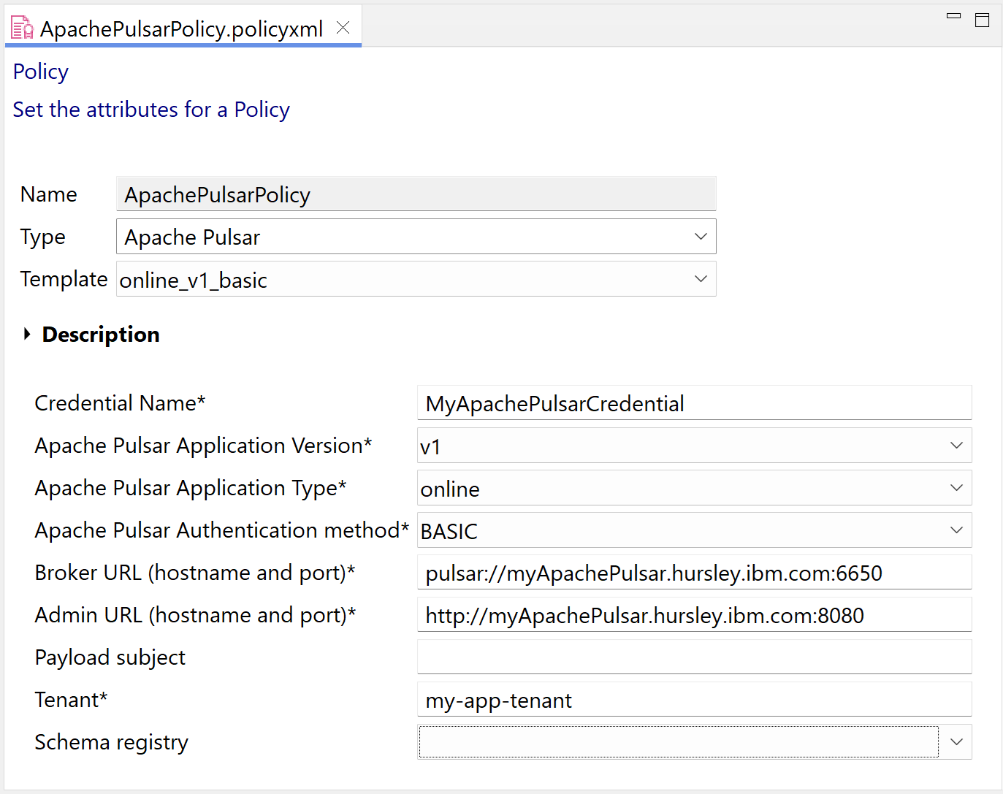Expand the Description section
The width and height of the screenshot is (1003, 794).
tap(27, 335)
